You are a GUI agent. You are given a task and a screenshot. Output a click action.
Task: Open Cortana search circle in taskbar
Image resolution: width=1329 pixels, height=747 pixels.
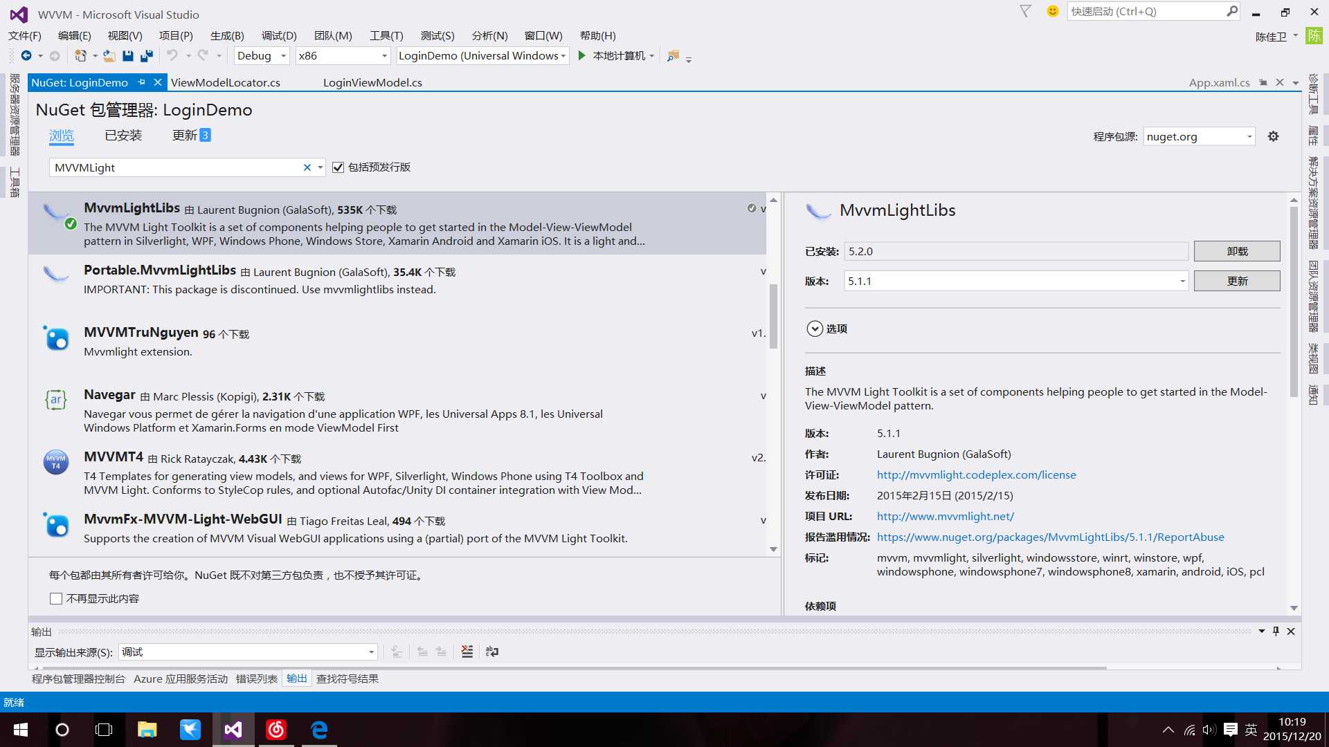(62, 730)
